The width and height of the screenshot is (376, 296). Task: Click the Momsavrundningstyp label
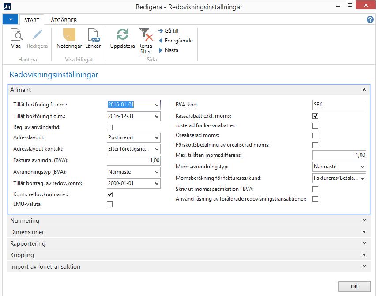point(202,167)
